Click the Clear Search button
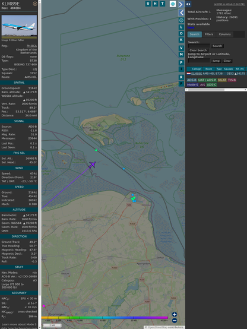 coord(198,50)
